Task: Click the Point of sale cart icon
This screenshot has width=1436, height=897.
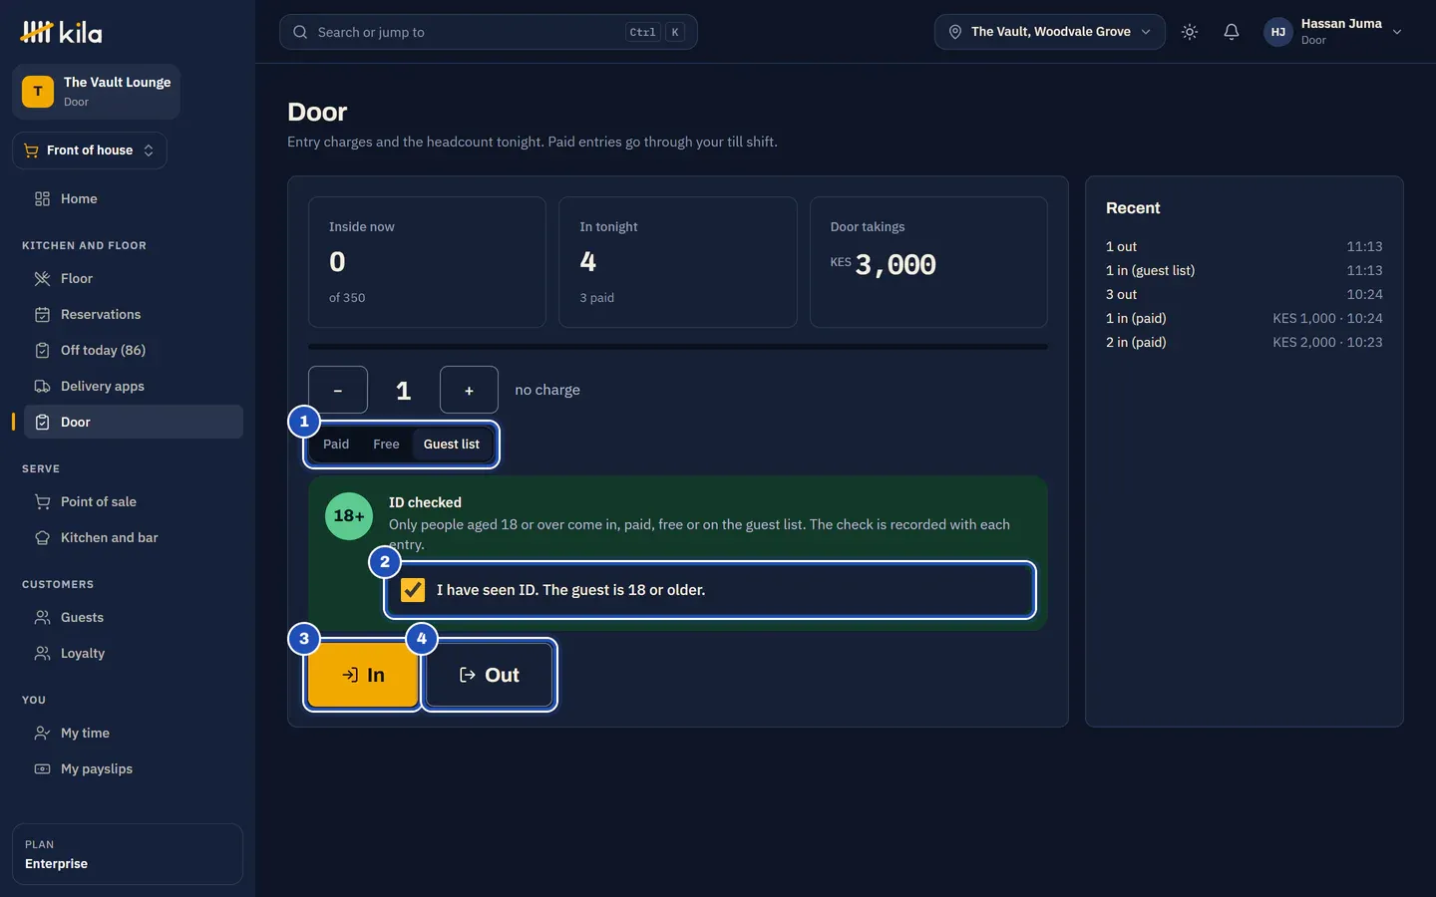Action: (42, 502)
